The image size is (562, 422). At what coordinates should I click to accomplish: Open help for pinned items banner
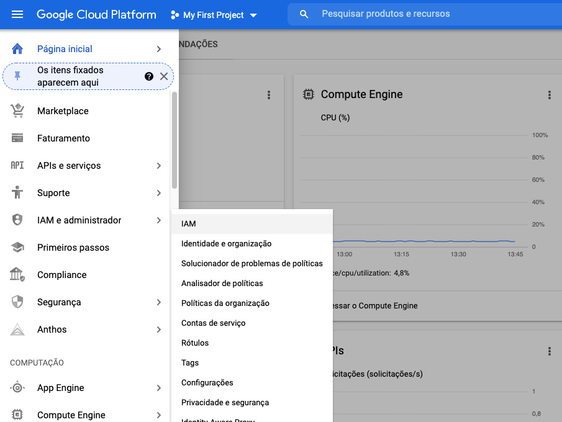click(x=149, y=76)
